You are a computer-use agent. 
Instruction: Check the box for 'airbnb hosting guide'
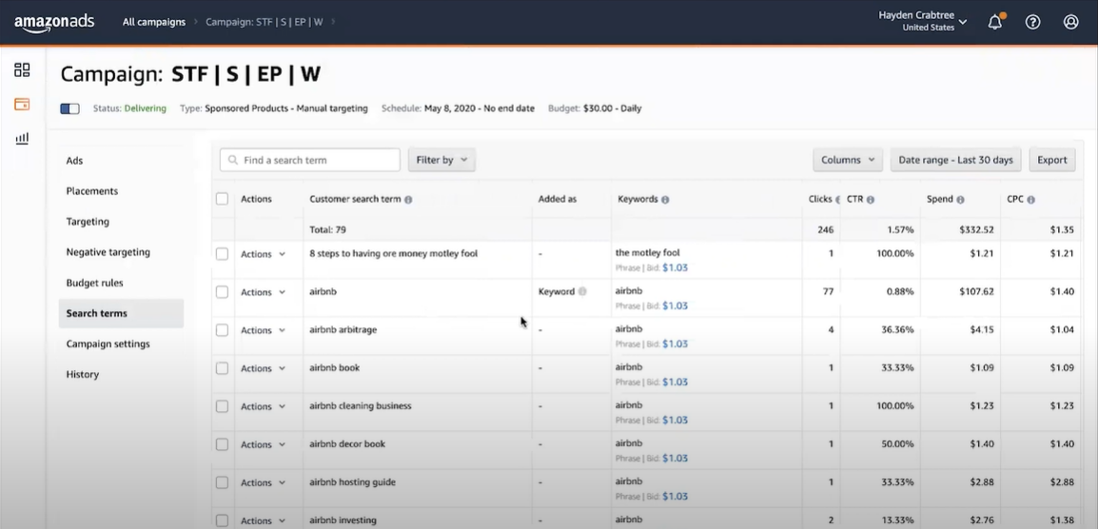(222, 482)
